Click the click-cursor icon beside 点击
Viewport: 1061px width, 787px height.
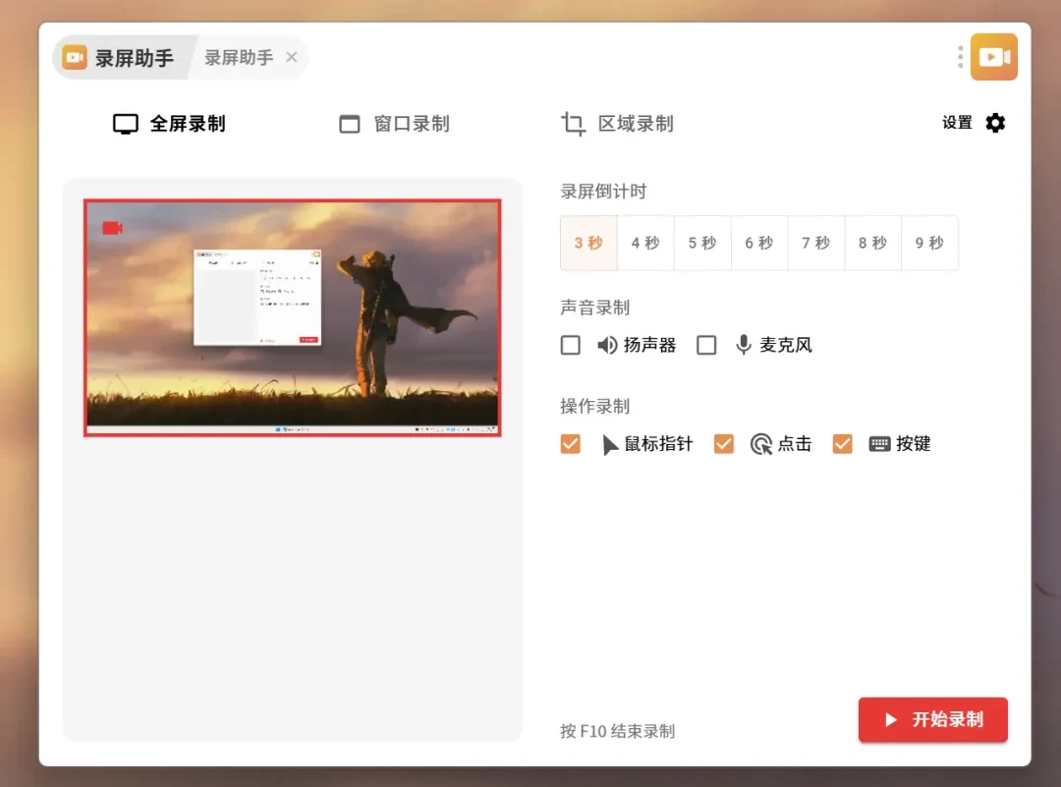pos(761,444)
